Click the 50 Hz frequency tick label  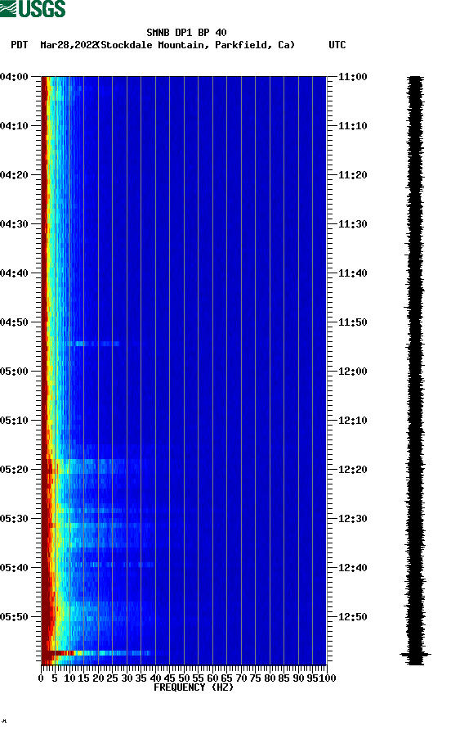point(184,678)
